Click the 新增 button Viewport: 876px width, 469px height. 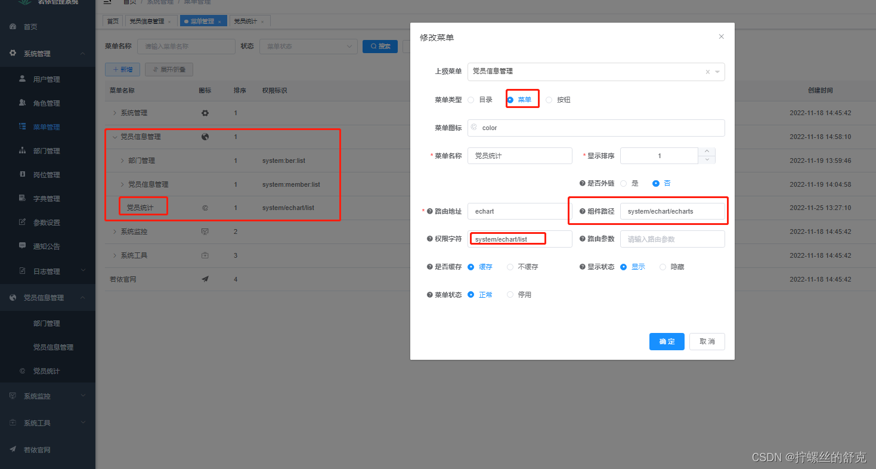tap(122, 70)
